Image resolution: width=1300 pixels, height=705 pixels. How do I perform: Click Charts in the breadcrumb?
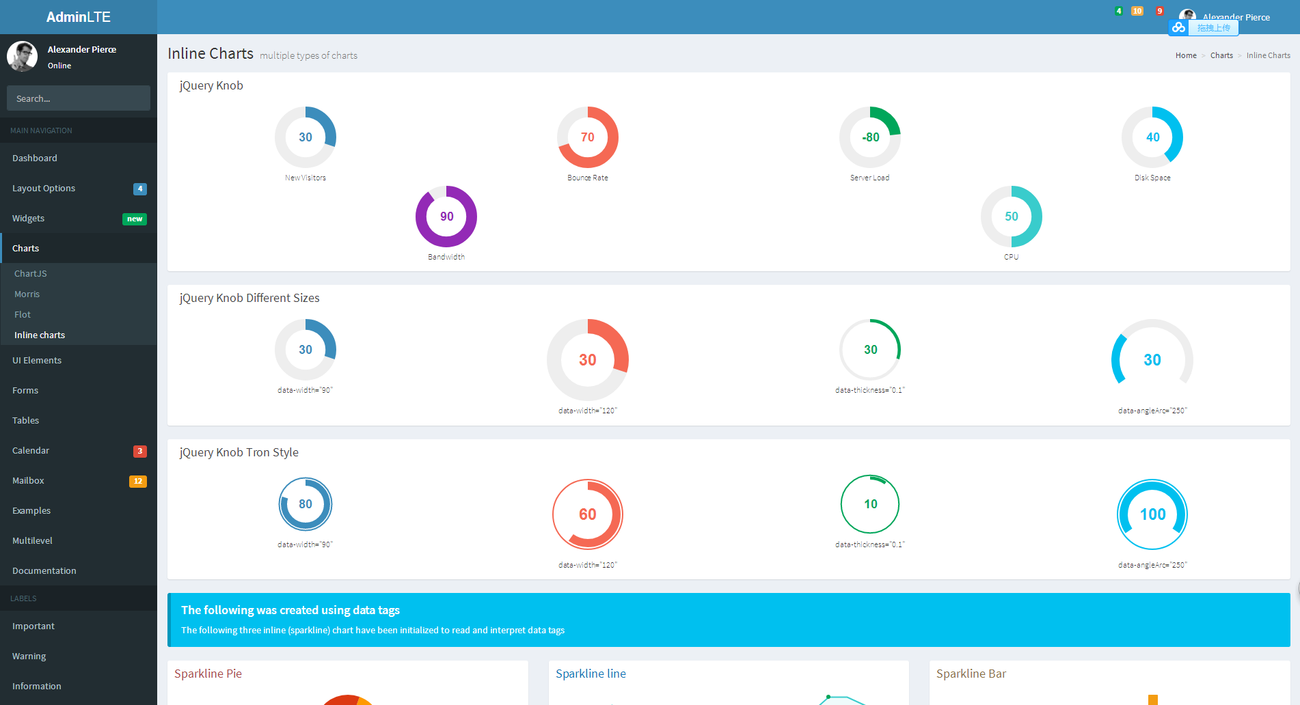click(x=1221, y=55)
